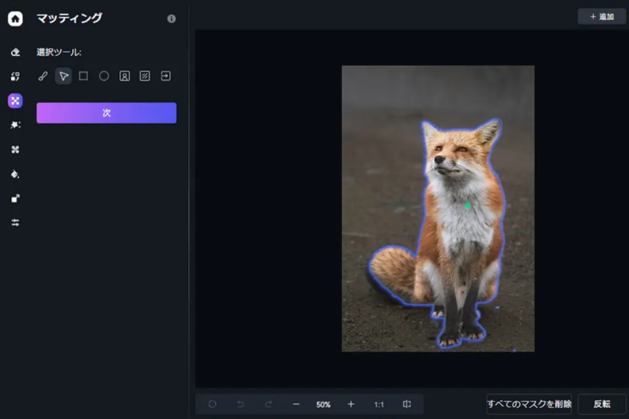Activate the arrow pointer selection tool
629x419 pixels.
point(64,76)
